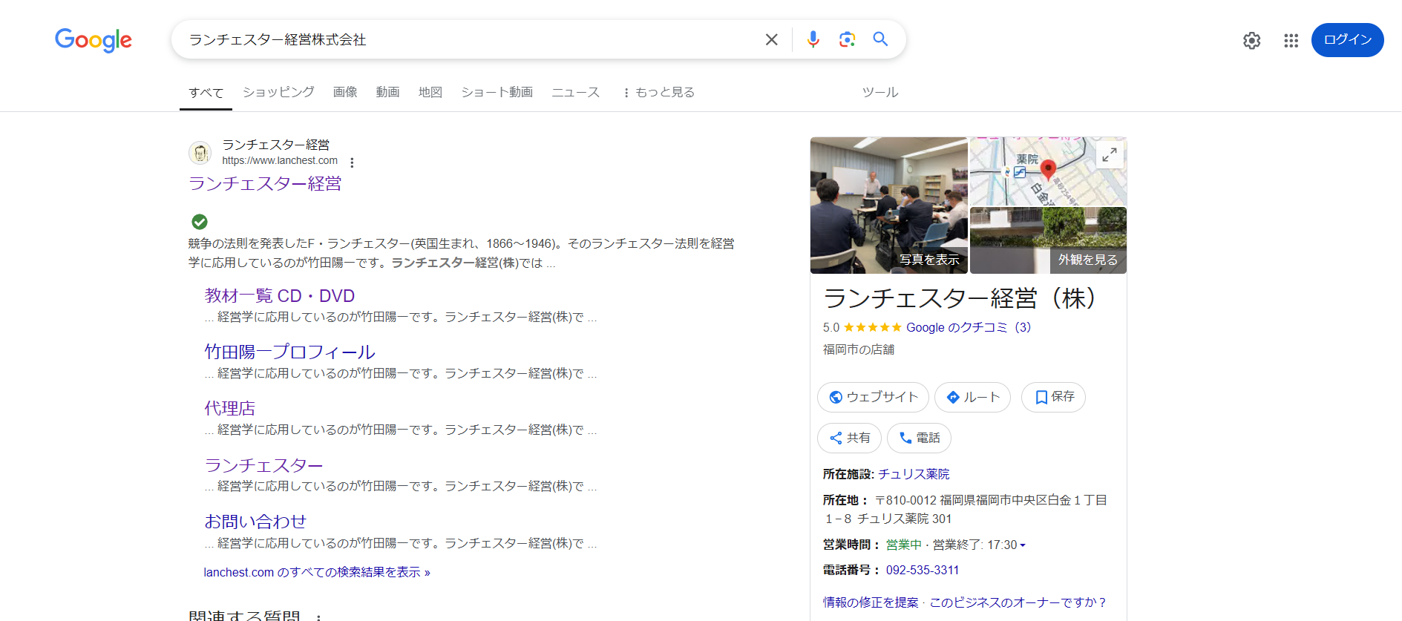
Task: Open the お問い合わせ link
Action: coord(255,522)
